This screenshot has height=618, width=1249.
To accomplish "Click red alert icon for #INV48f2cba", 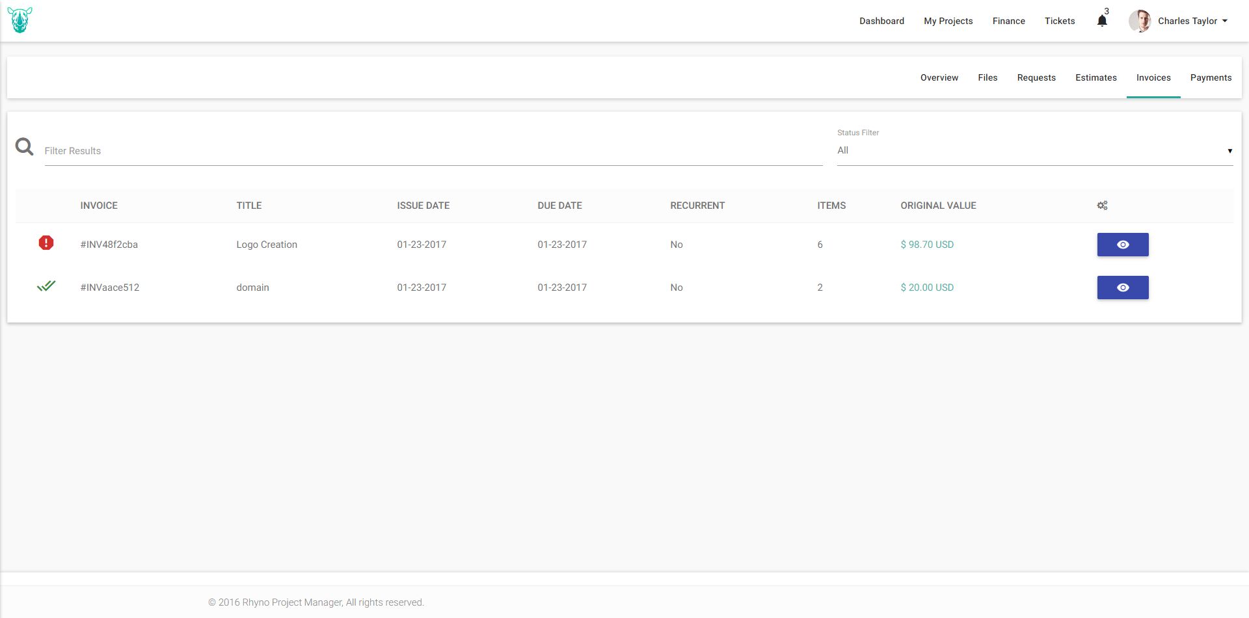I will point(46,243).
